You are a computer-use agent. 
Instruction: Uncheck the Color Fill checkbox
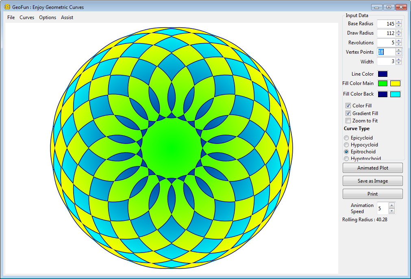(x=348, y=106)
